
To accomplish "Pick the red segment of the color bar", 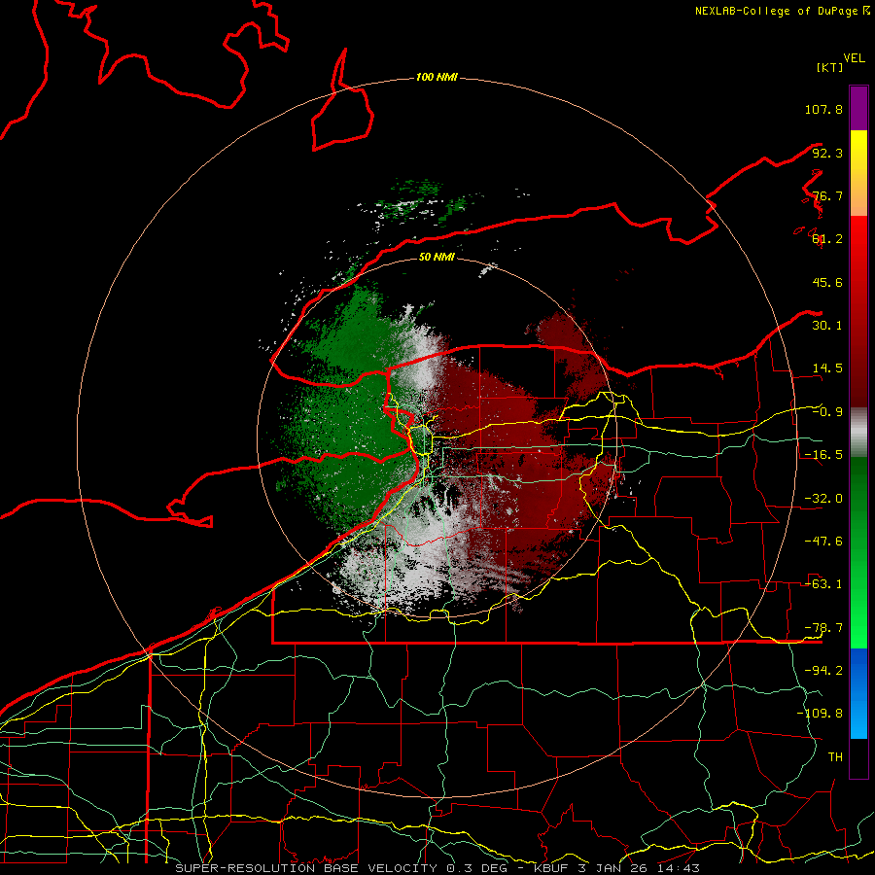I will click(x=858, y=311).
